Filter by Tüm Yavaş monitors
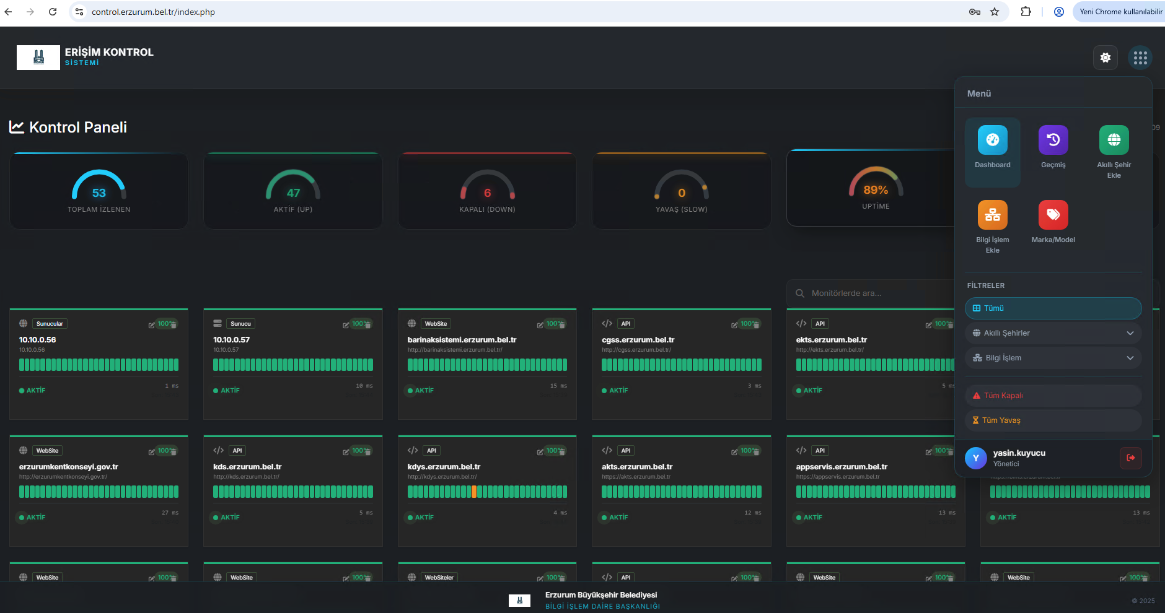 coord(1053,420)
